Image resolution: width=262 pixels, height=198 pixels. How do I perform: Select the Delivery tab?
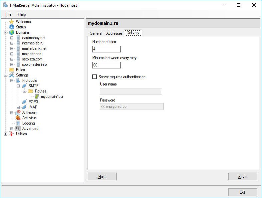click(x=133, y=33)
